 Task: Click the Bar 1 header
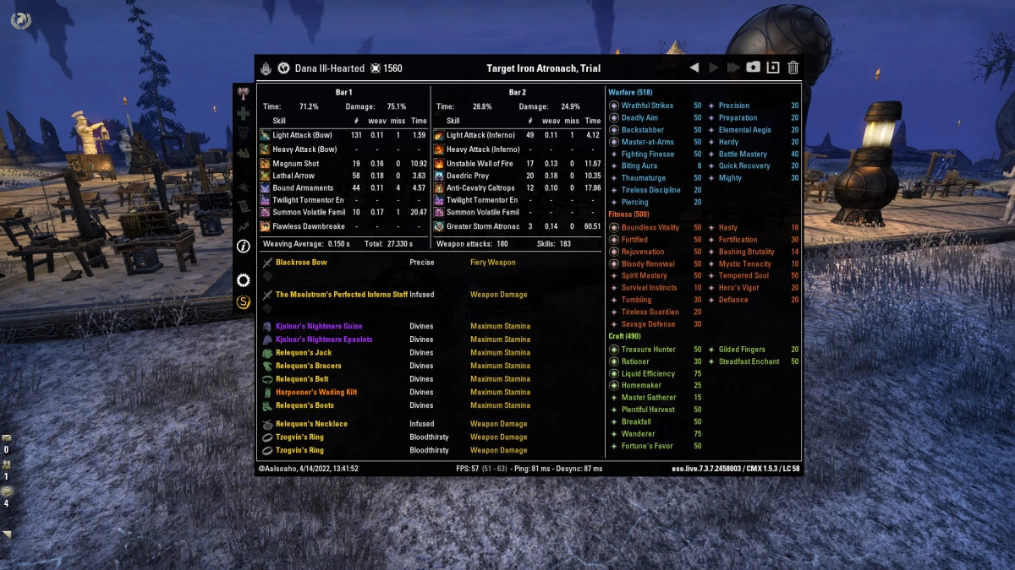[x=344, y=92]
